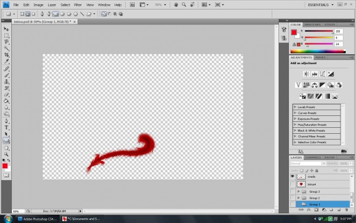Image resolution: width=356 pixels, height=223 pixels.
Task: Switch to the Paths tab
Action: 329,158
